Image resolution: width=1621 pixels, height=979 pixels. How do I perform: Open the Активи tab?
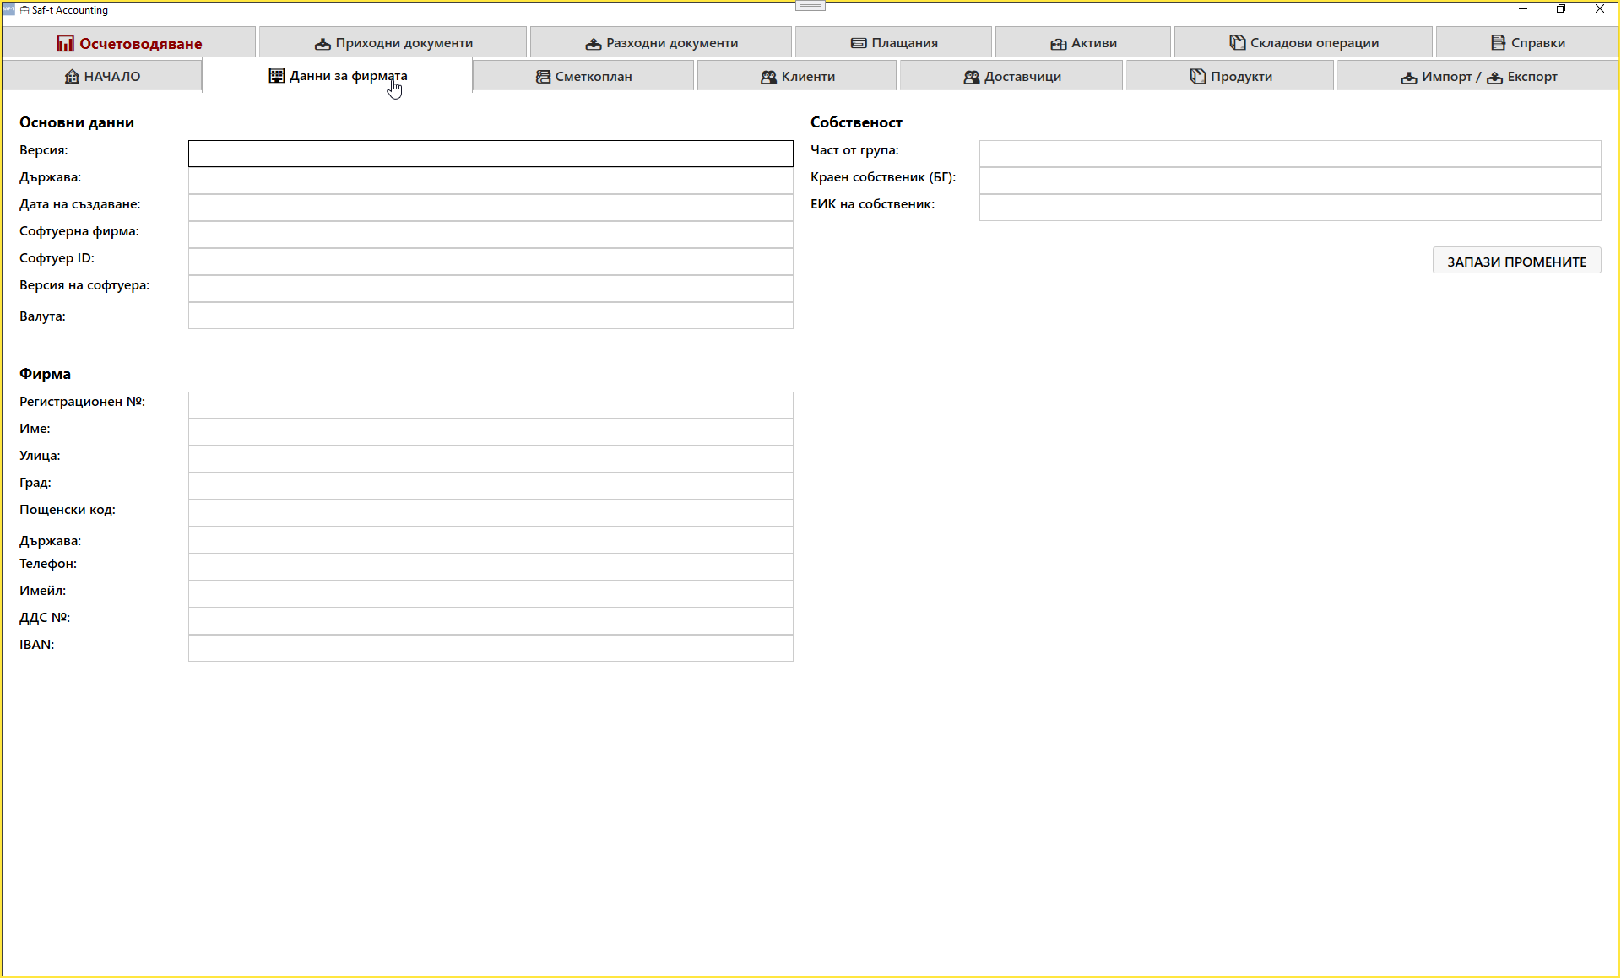pyautogui.click(x=1083, y=42)
